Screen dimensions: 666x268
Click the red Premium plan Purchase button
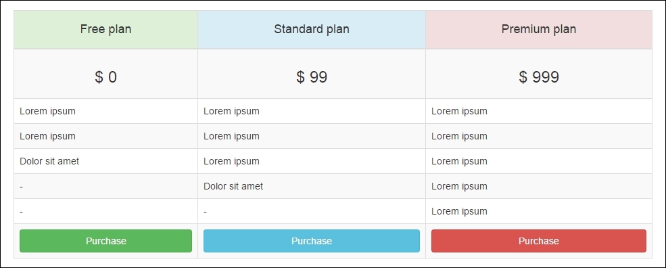[539, 241]
